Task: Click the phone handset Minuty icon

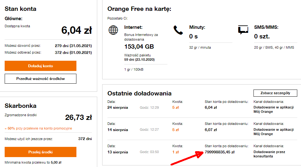Action: coord(178,30)
